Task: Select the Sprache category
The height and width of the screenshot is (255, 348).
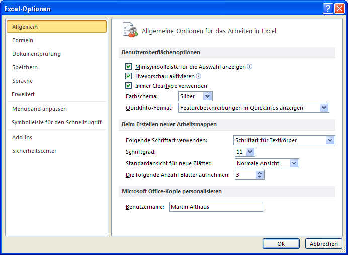Action: (57, 81)
